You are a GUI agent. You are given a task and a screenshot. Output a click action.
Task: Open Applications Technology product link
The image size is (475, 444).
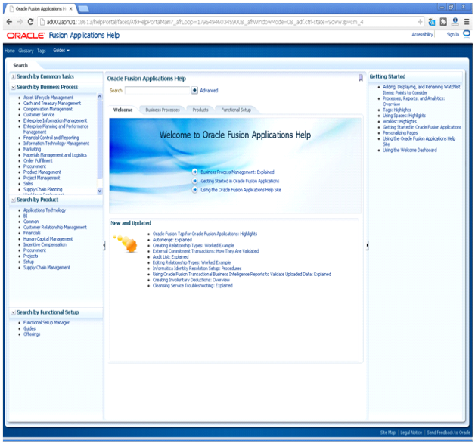pos(45,210)
